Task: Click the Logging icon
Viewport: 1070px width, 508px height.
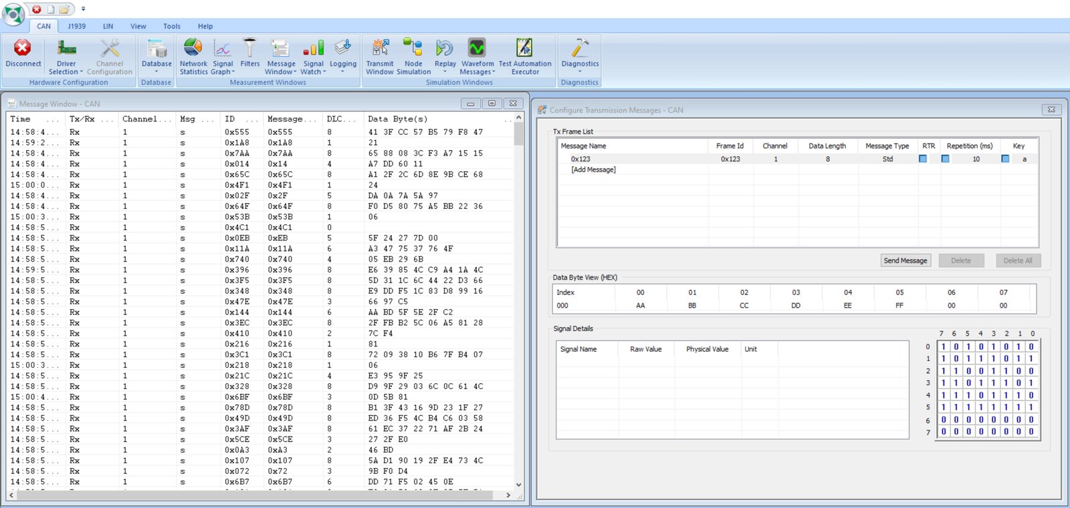Action: click(x=342, y=48)
